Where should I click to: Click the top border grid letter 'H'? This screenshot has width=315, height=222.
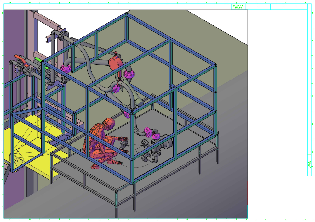pyautogui.click(x=167, y=3)
